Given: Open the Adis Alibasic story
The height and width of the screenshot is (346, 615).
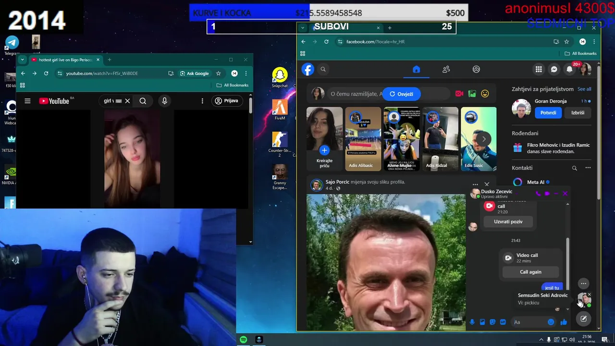Looking at the screenshot, I should (x=363, y=139).
